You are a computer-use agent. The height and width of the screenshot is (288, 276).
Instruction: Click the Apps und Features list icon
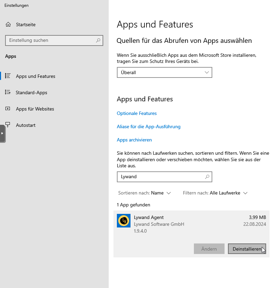pyautogui.click(x=8, y=76)
